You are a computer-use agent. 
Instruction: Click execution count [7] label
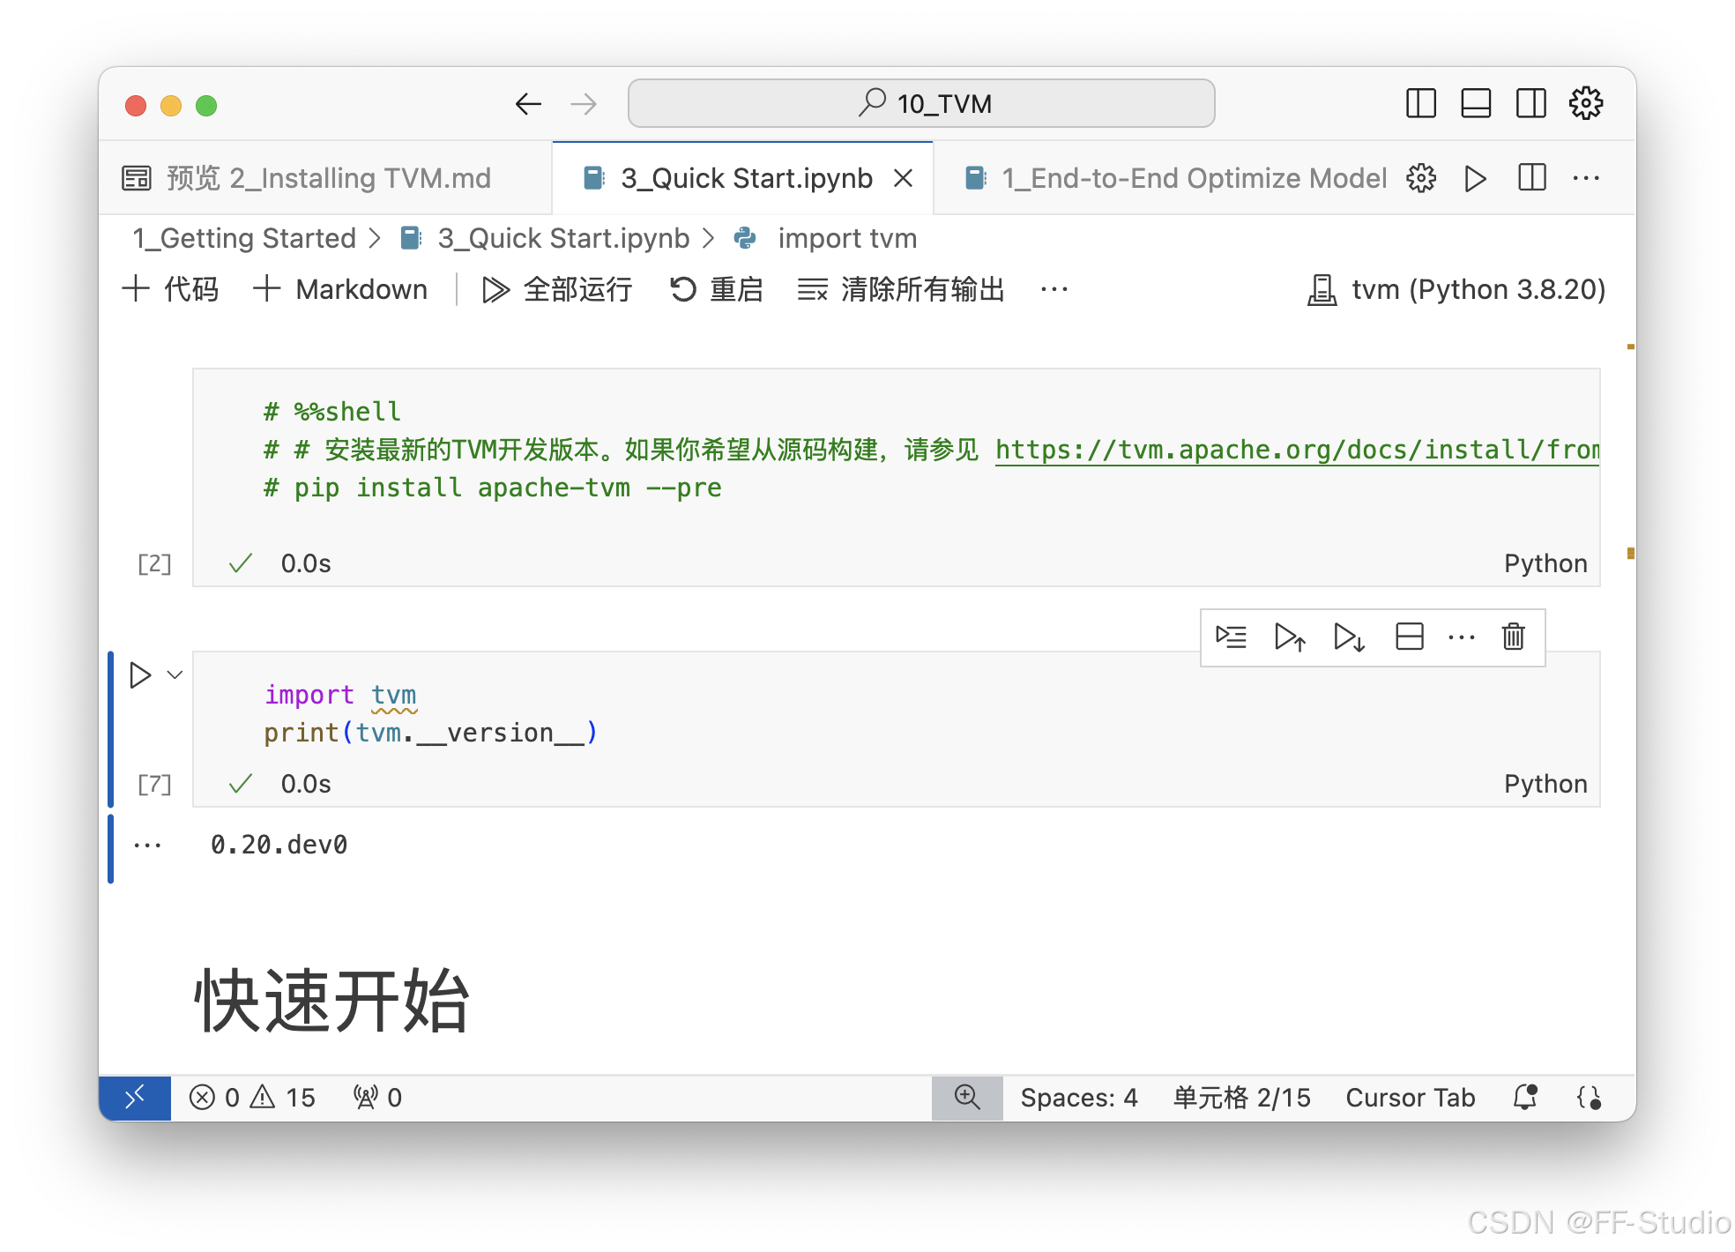pos(154,784)
